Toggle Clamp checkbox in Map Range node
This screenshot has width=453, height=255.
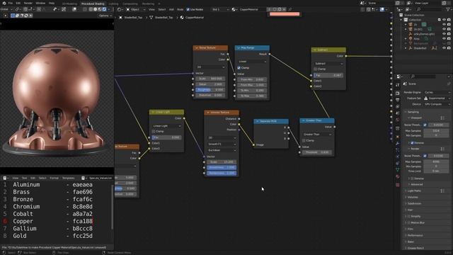click(x=239, y=68)
